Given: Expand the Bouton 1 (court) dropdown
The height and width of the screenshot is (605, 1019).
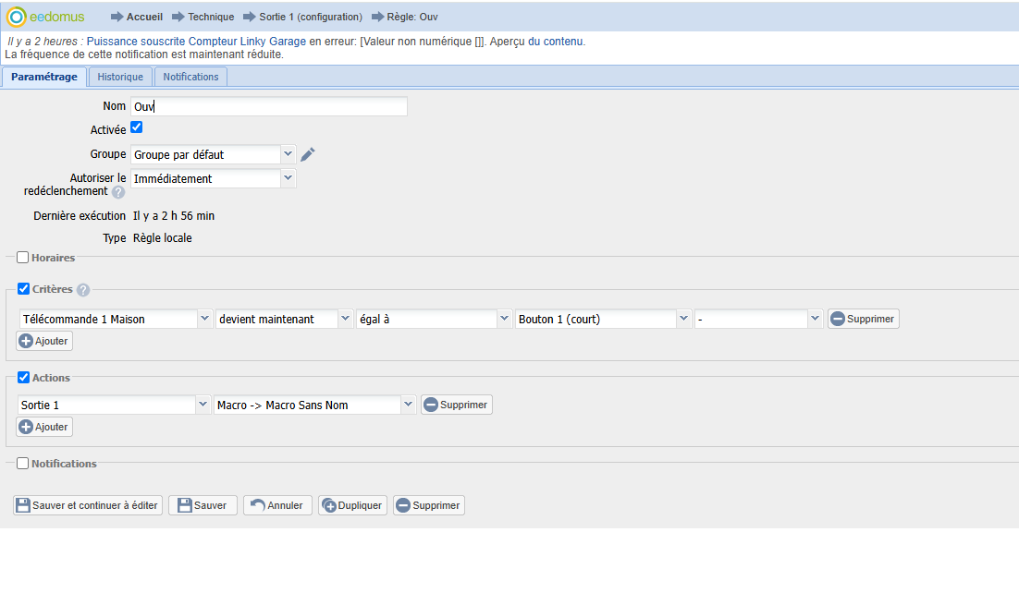Looking at the screenshot, I should click(x=603, y=319).
